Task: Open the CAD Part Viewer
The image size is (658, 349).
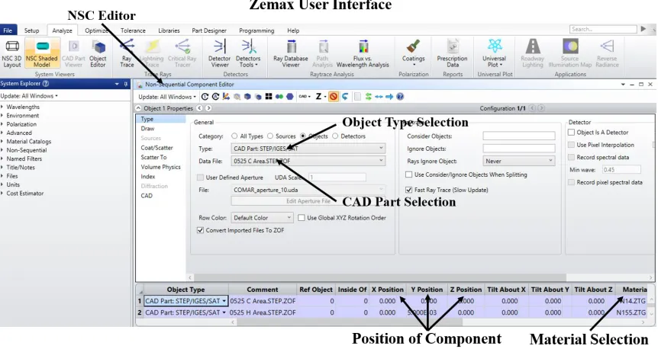Action: click(73, 53)
